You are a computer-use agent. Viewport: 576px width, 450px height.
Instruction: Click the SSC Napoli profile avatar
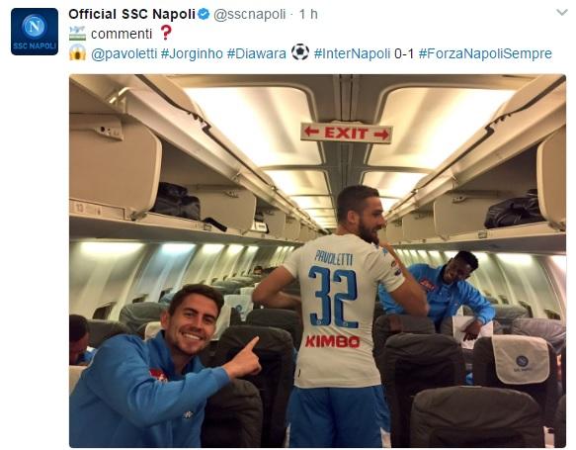point(35,32)
